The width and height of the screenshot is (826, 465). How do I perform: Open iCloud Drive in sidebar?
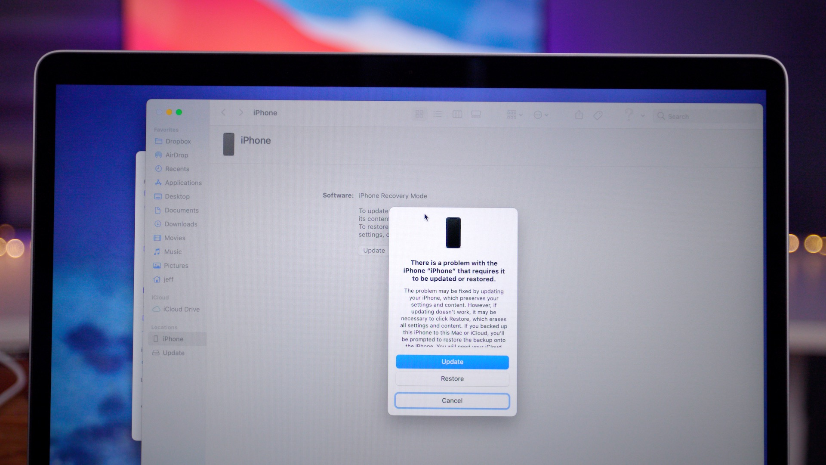179,309
